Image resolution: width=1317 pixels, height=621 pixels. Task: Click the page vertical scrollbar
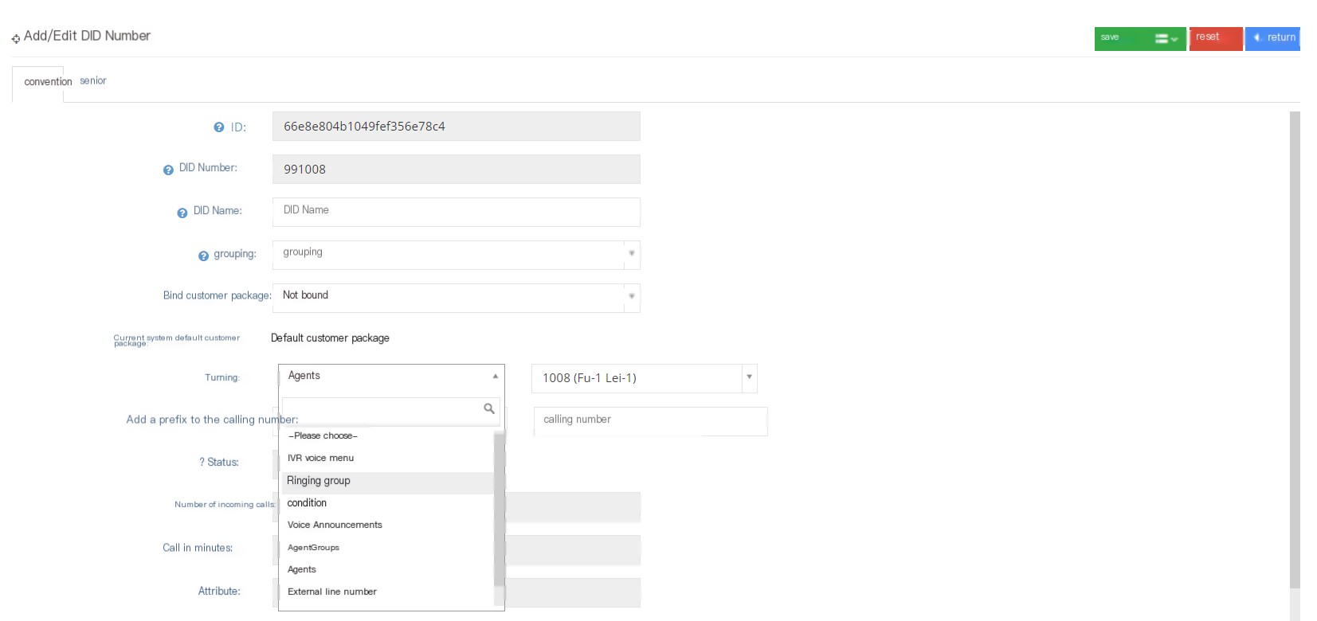[x=1295, y=350]
